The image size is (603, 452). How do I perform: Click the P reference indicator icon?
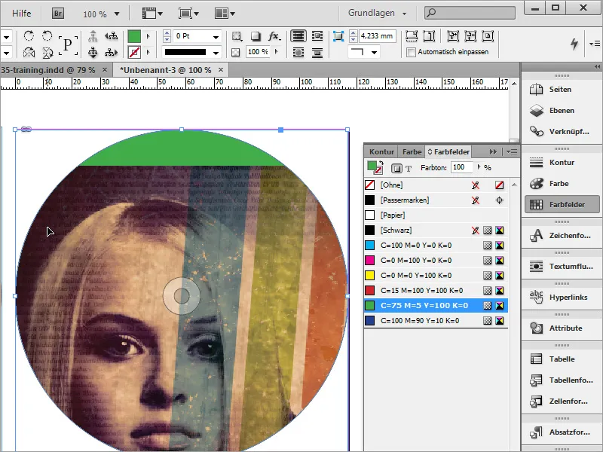pos(68,44)
